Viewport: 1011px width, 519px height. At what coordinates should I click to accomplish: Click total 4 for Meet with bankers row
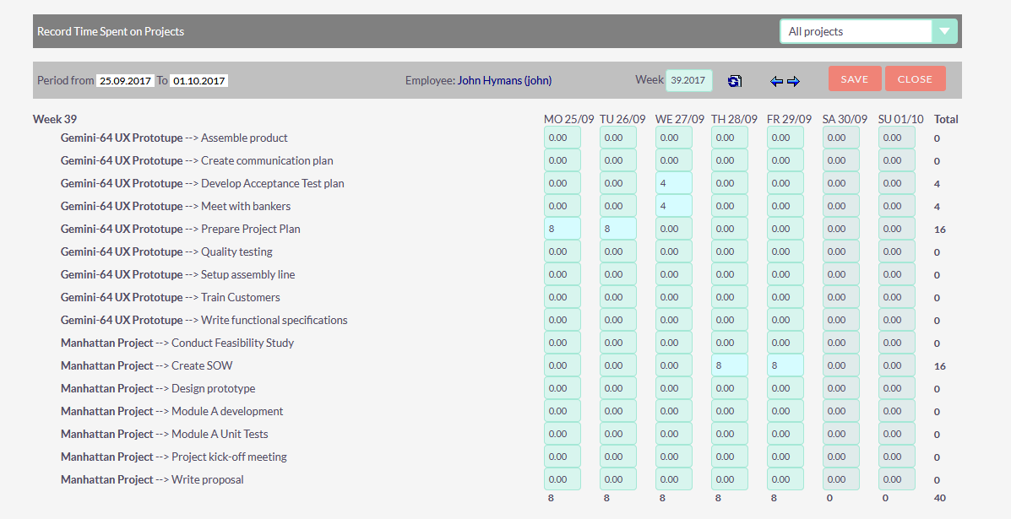click(937, 207)
